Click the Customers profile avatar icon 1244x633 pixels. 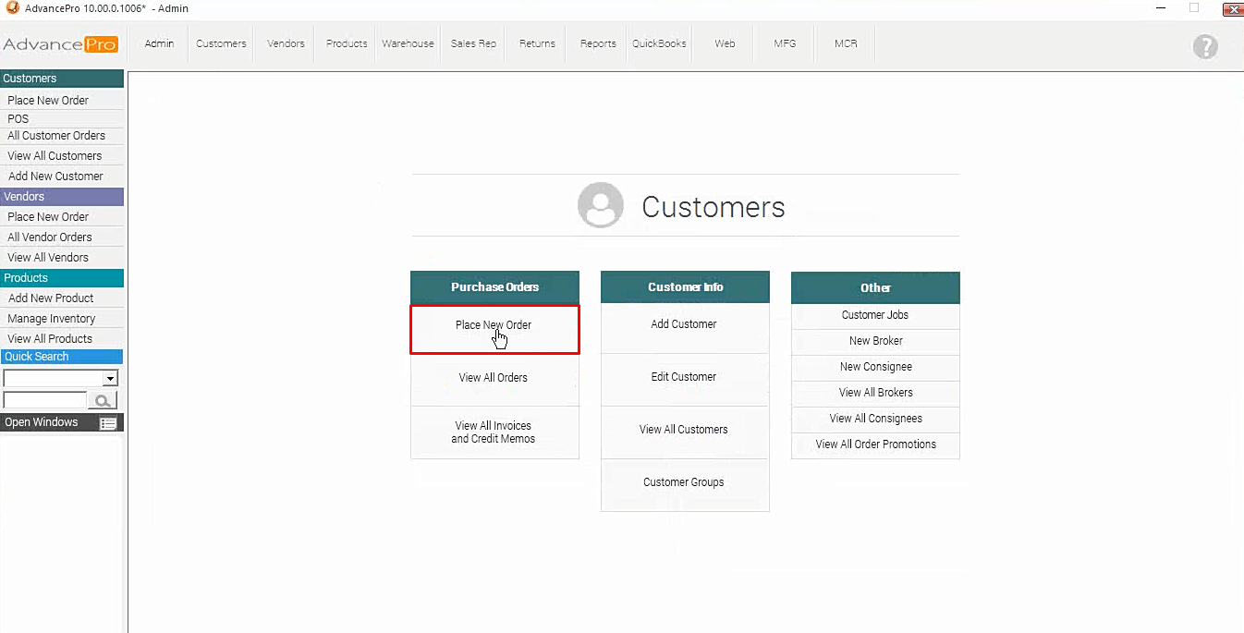[x=601, y=205]
